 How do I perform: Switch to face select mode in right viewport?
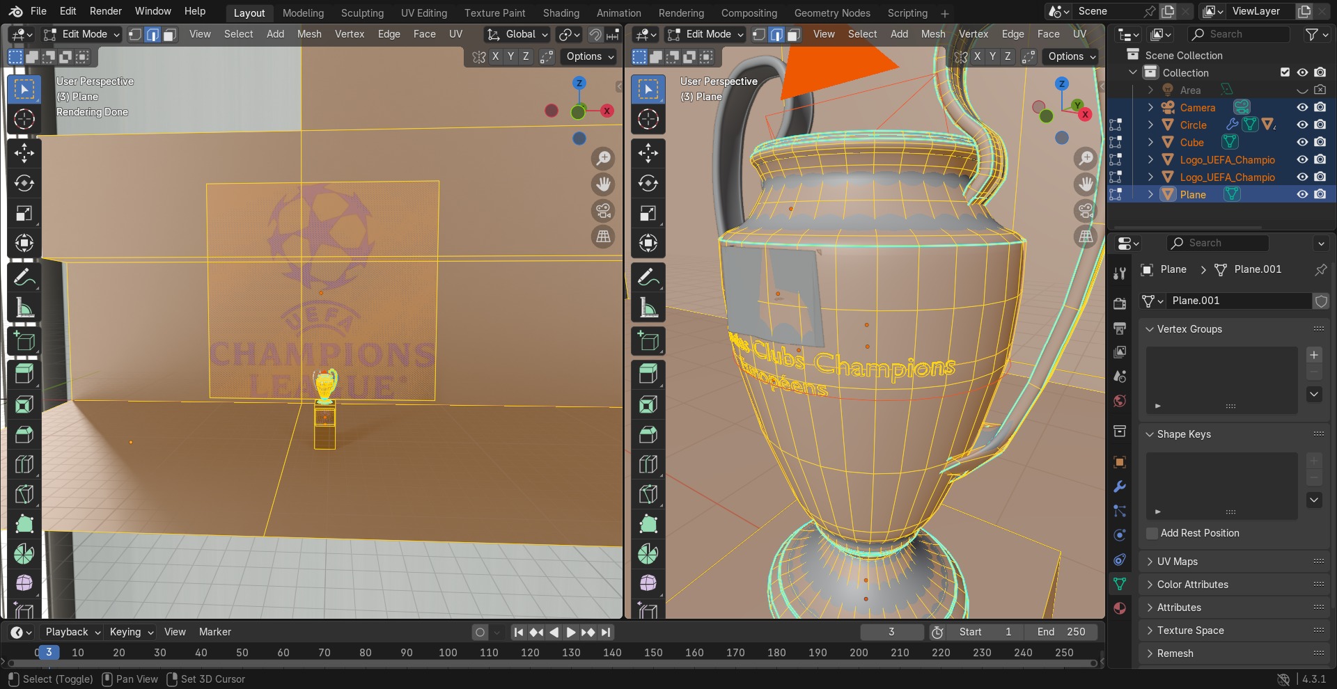(793, 34)
